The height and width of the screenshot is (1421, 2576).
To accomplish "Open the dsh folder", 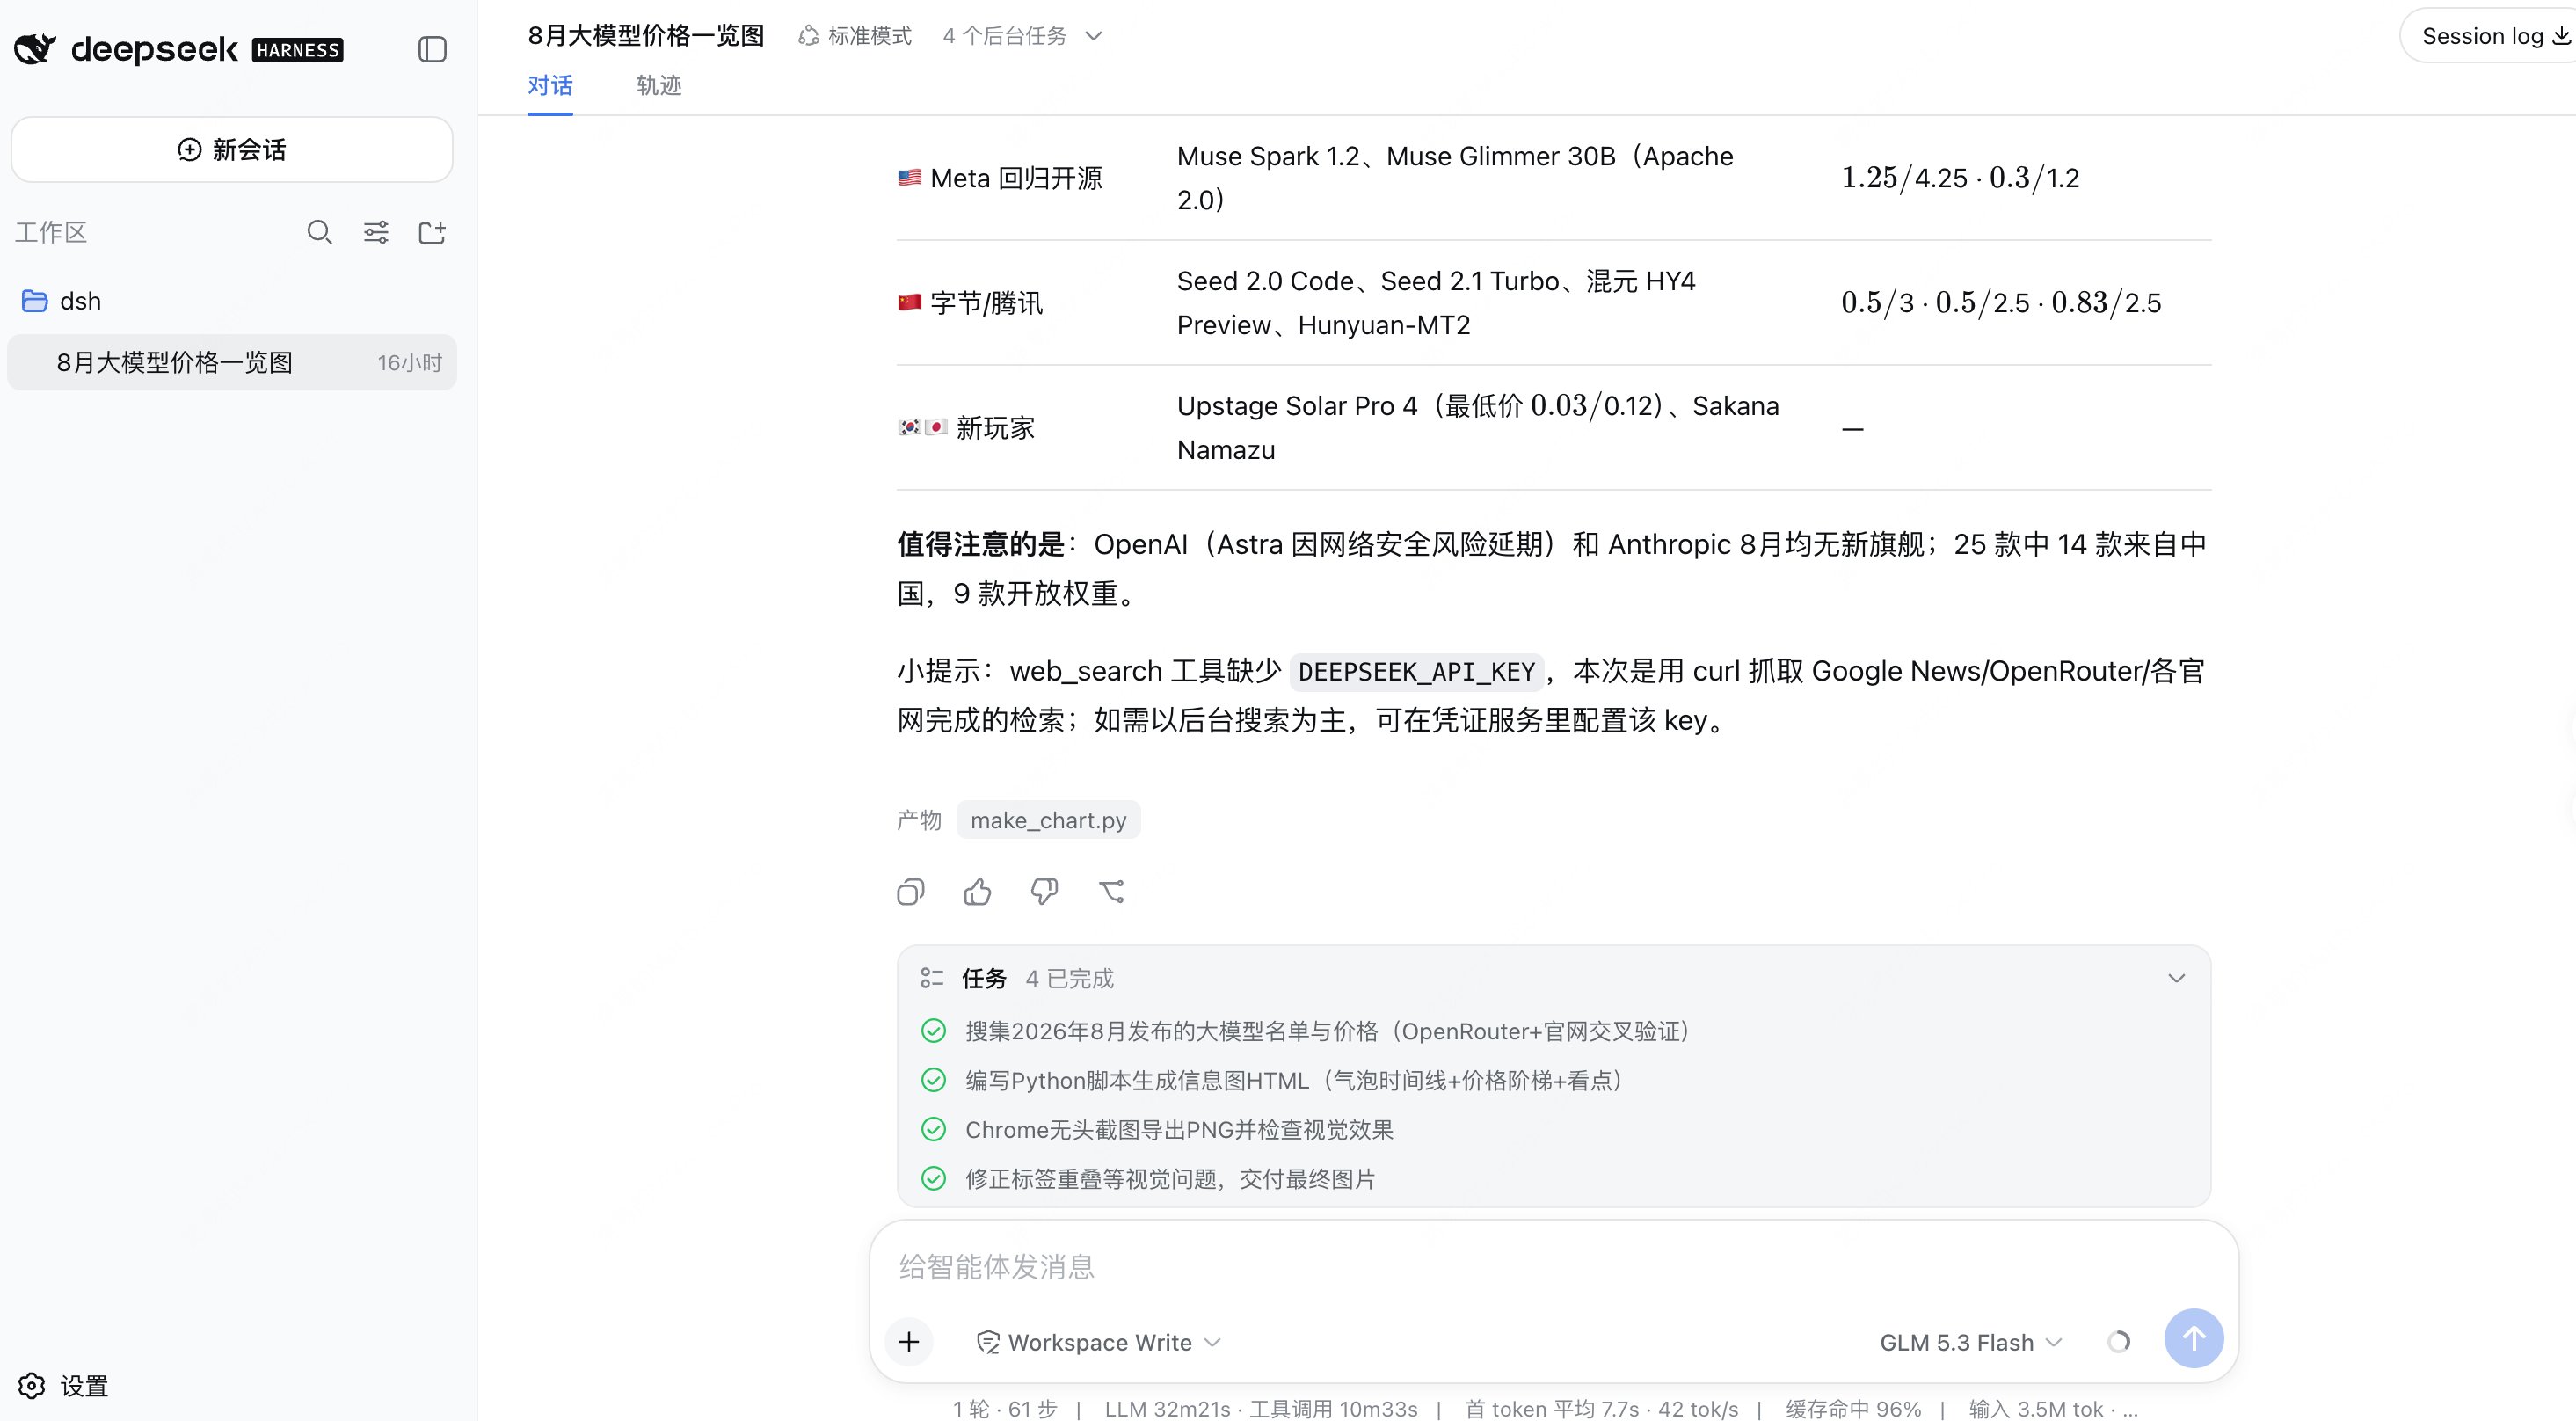I will tap(61, 301).
